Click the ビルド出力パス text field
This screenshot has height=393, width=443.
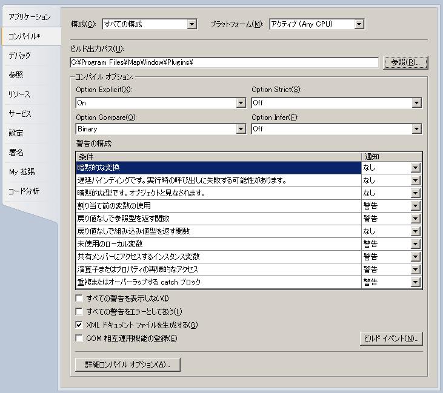[x=224, y=62]
